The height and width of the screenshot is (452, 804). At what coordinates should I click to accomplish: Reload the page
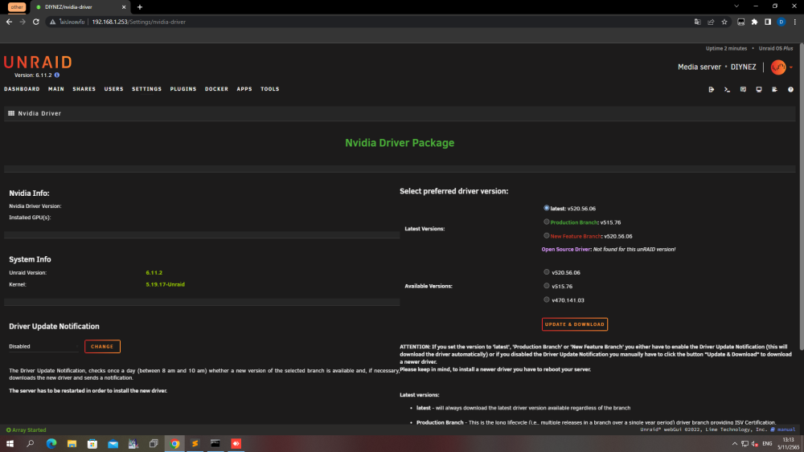click(36, 22)
